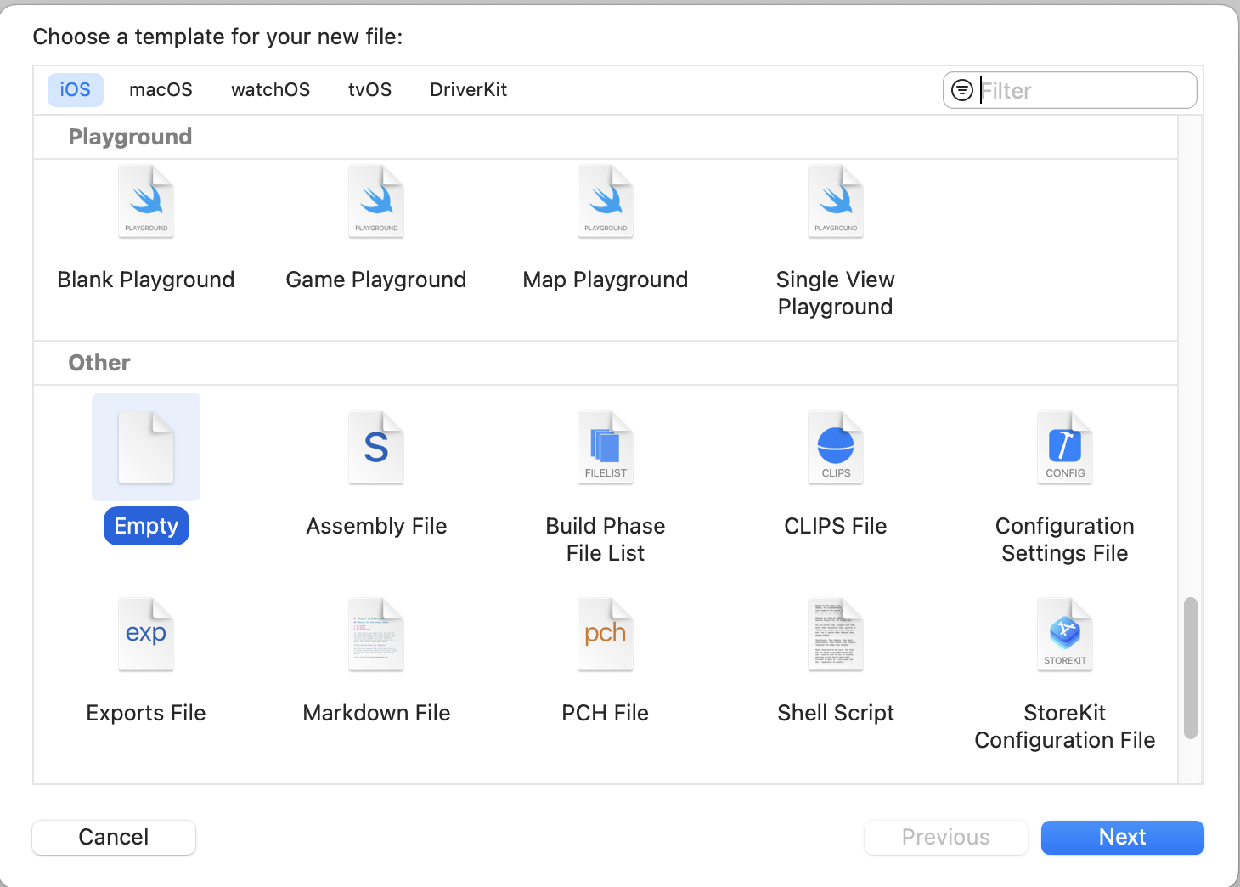Viewport: 1240px width, 887px height.
Task: Click the 'Markdown File' label
Action: point(376,713)
